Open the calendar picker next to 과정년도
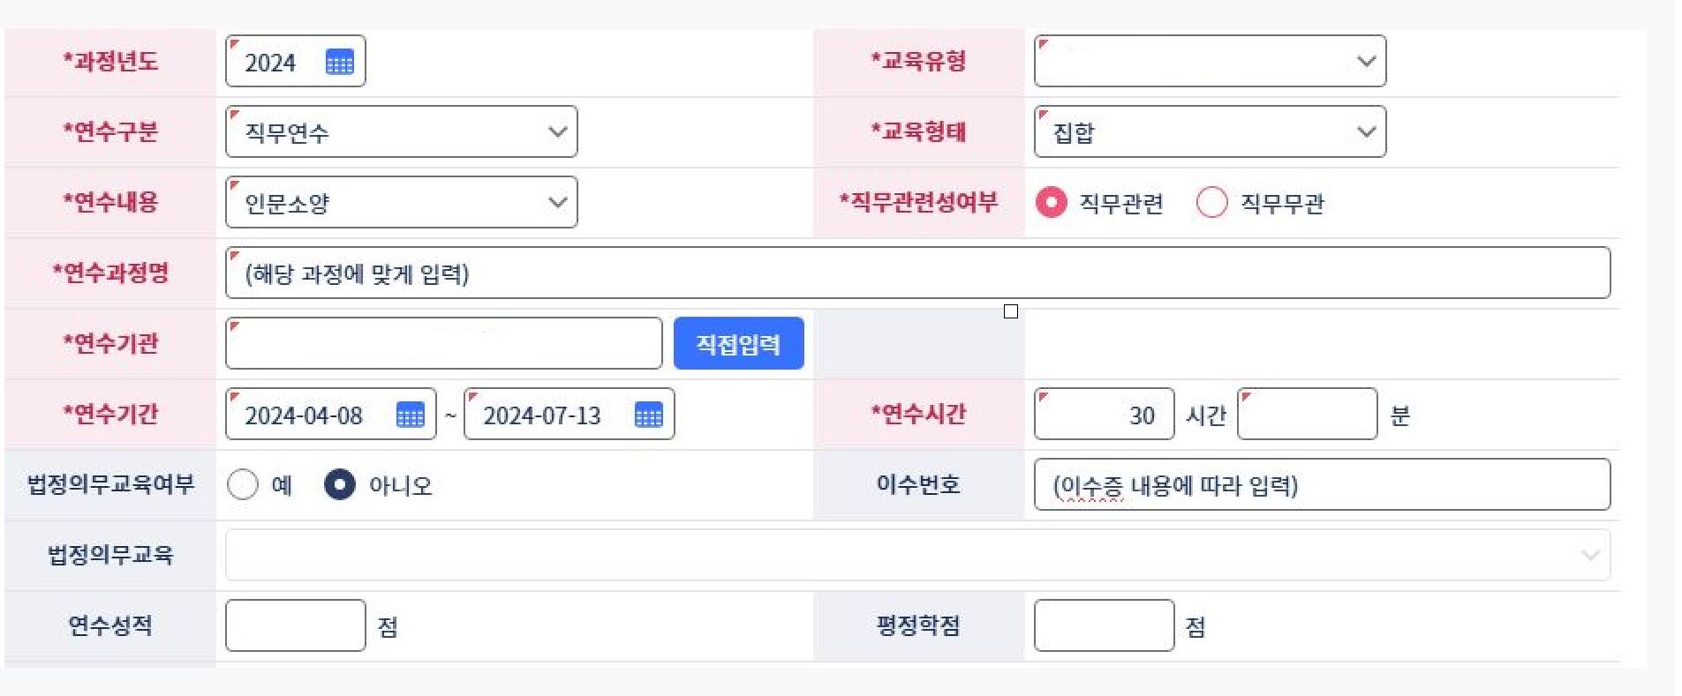1682x696 pixels. click(342, 61)
